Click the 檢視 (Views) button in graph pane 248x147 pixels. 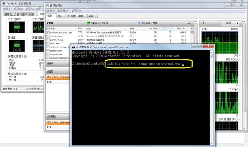pos(228,23)
